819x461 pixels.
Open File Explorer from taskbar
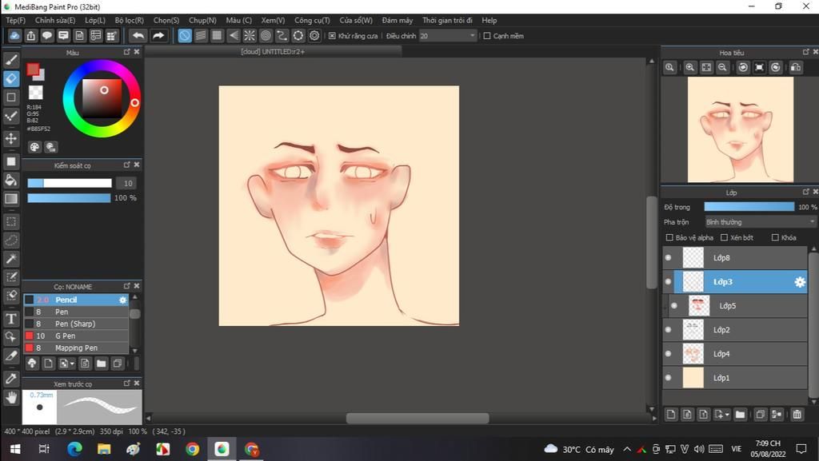coord(104,449)
